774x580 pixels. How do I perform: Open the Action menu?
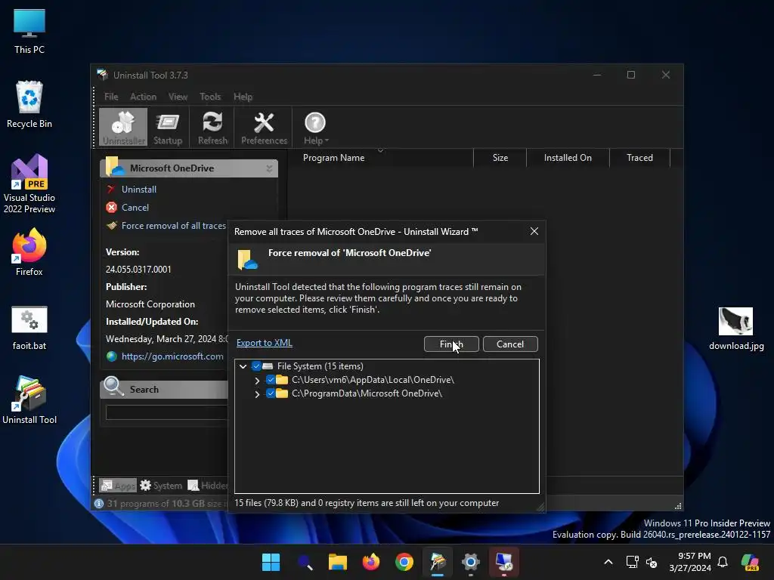coord(143,97)
